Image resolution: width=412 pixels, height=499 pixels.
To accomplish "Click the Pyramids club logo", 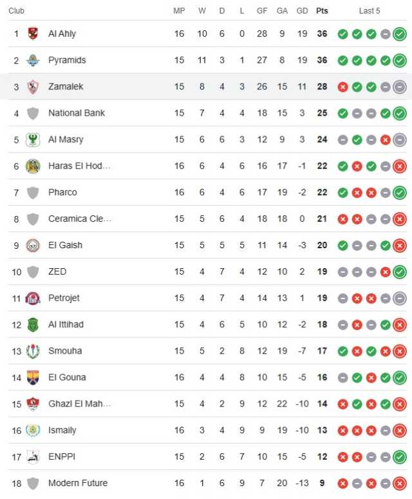I will pyautogui.click(x=33, y=60).
